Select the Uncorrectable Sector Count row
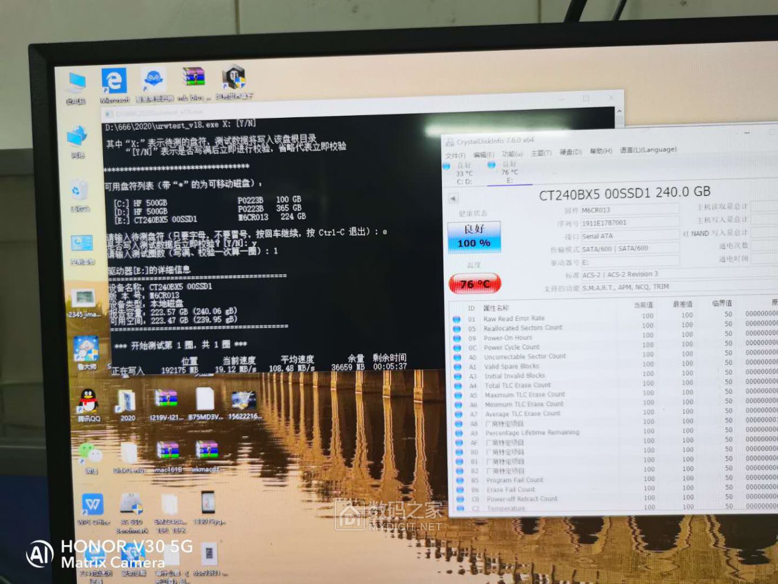Viewport: 778px width, 584px height. click(x=615, y=357)
